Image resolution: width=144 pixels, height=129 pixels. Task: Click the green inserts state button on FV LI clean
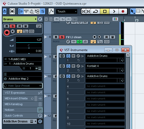(x=80, y=42)
